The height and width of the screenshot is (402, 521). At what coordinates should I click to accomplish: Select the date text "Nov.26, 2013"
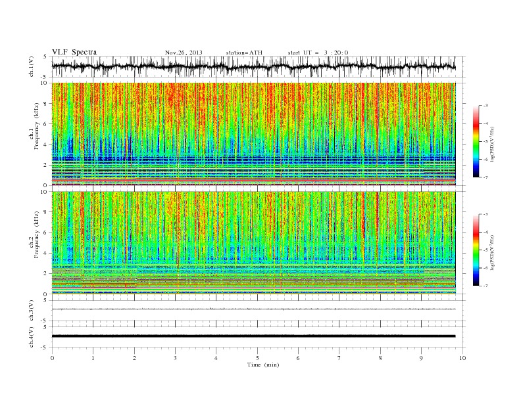click(184, 53)
